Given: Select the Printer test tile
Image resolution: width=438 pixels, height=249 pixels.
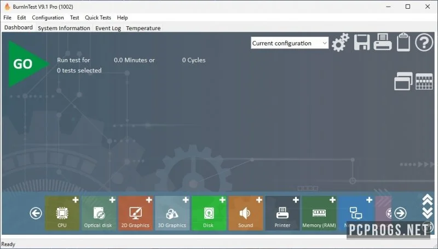Looking at the screenshot, I should click(282, 213).
